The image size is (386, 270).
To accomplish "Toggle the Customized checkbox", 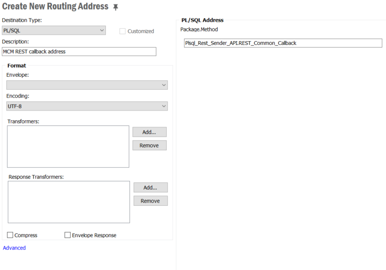I will tap(122, 31).
